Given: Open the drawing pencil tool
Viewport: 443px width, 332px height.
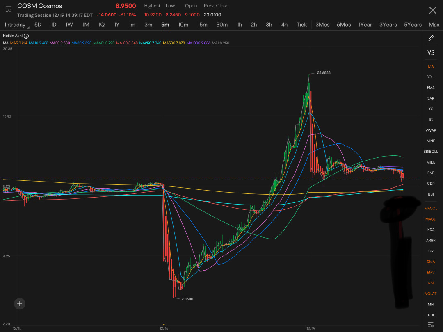Looking at the screenshot, I should coord(431,38).
